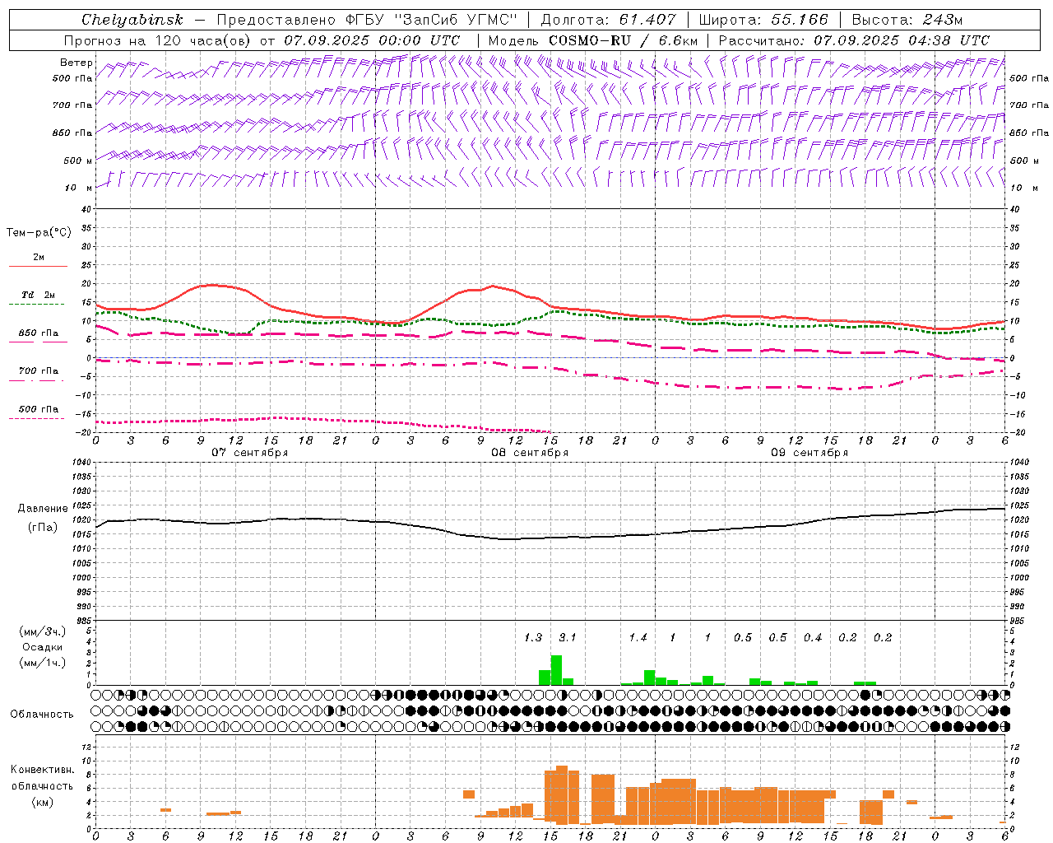
Task: Click the 0.4 precipitation total value
Action: [813, 637]
